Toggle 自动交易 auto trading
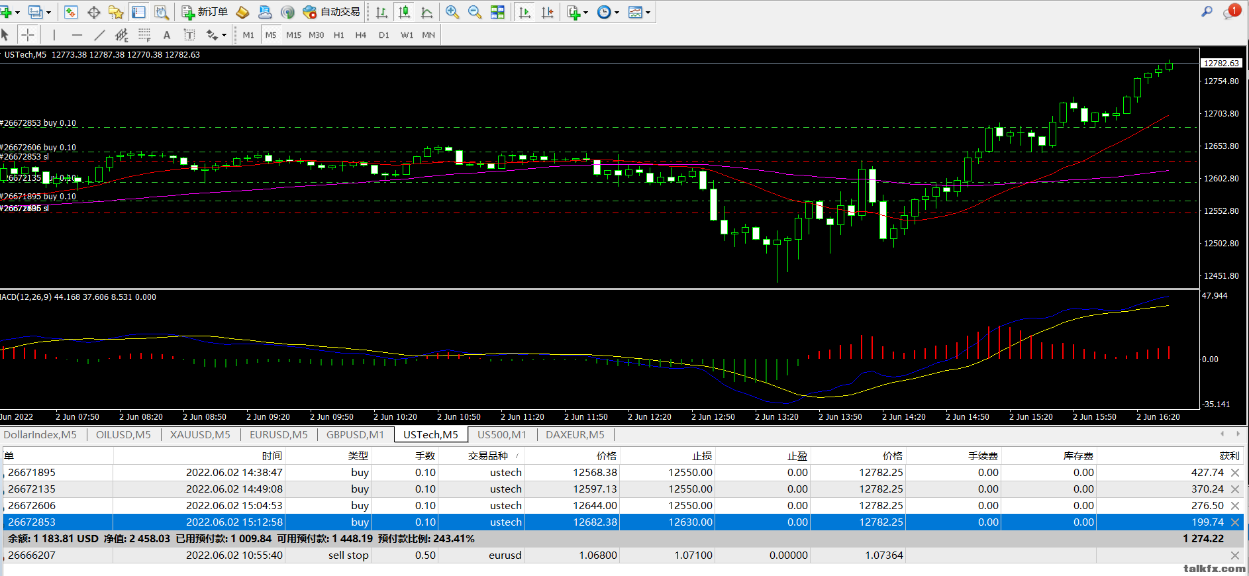 (331, 12)
